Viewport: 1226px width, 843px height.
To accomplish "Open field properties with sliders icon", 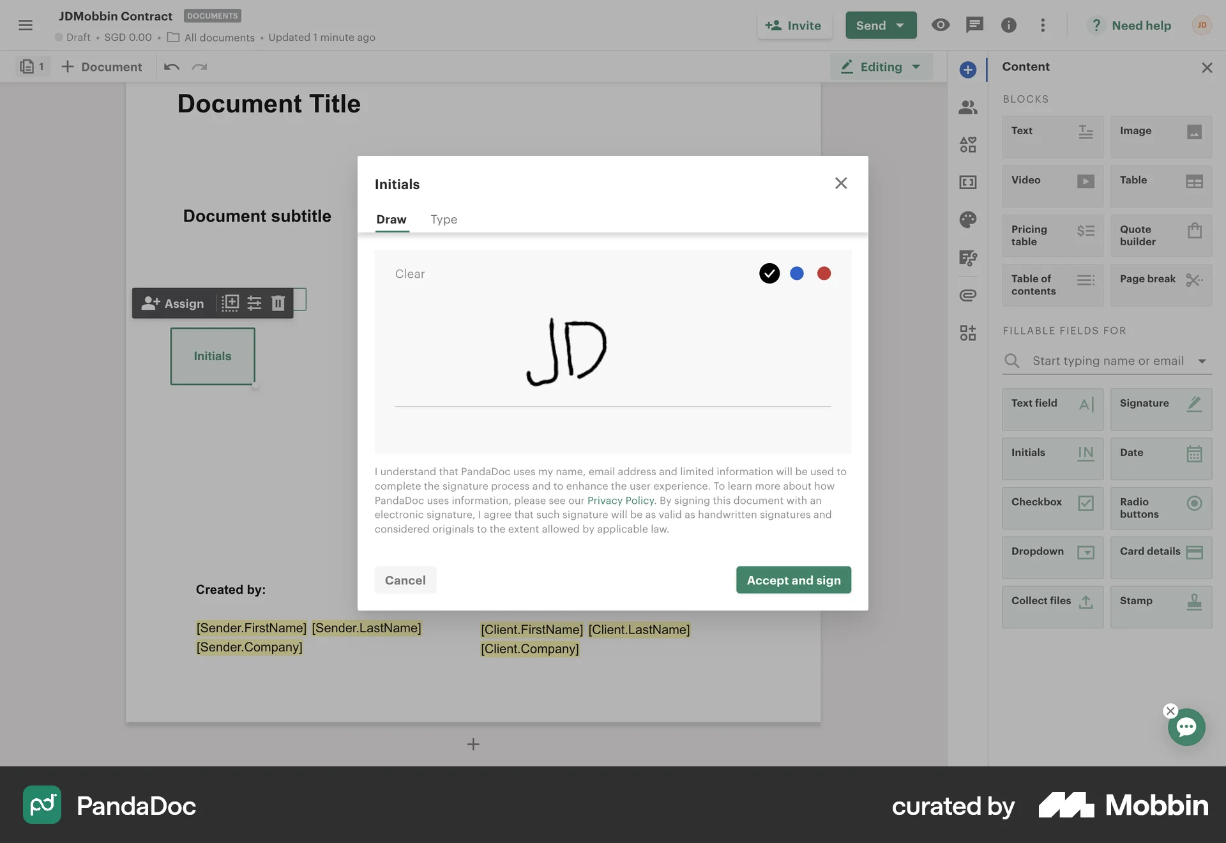I will (x=254, y=303).
